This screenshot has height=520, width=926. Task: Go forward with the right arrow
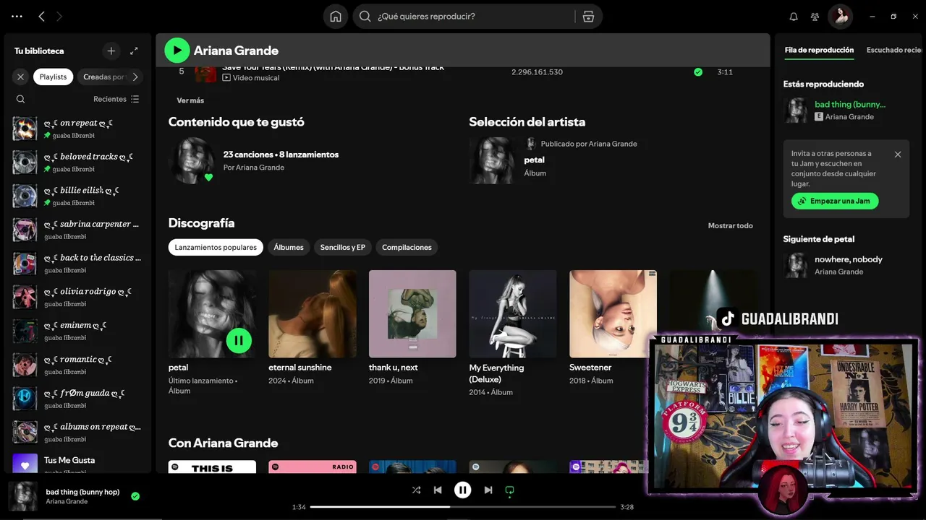pyautogui.click(x=59, y=16)
